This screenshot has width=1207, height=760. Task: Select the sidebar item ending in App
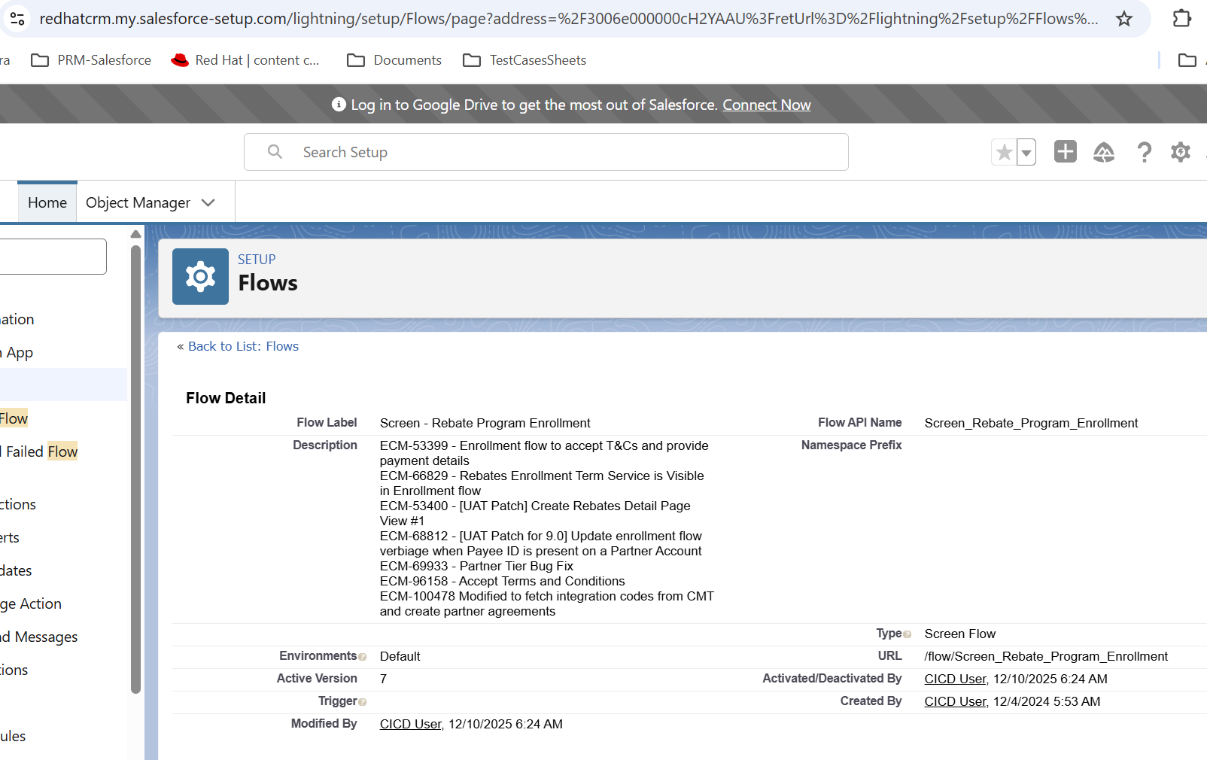17,352
